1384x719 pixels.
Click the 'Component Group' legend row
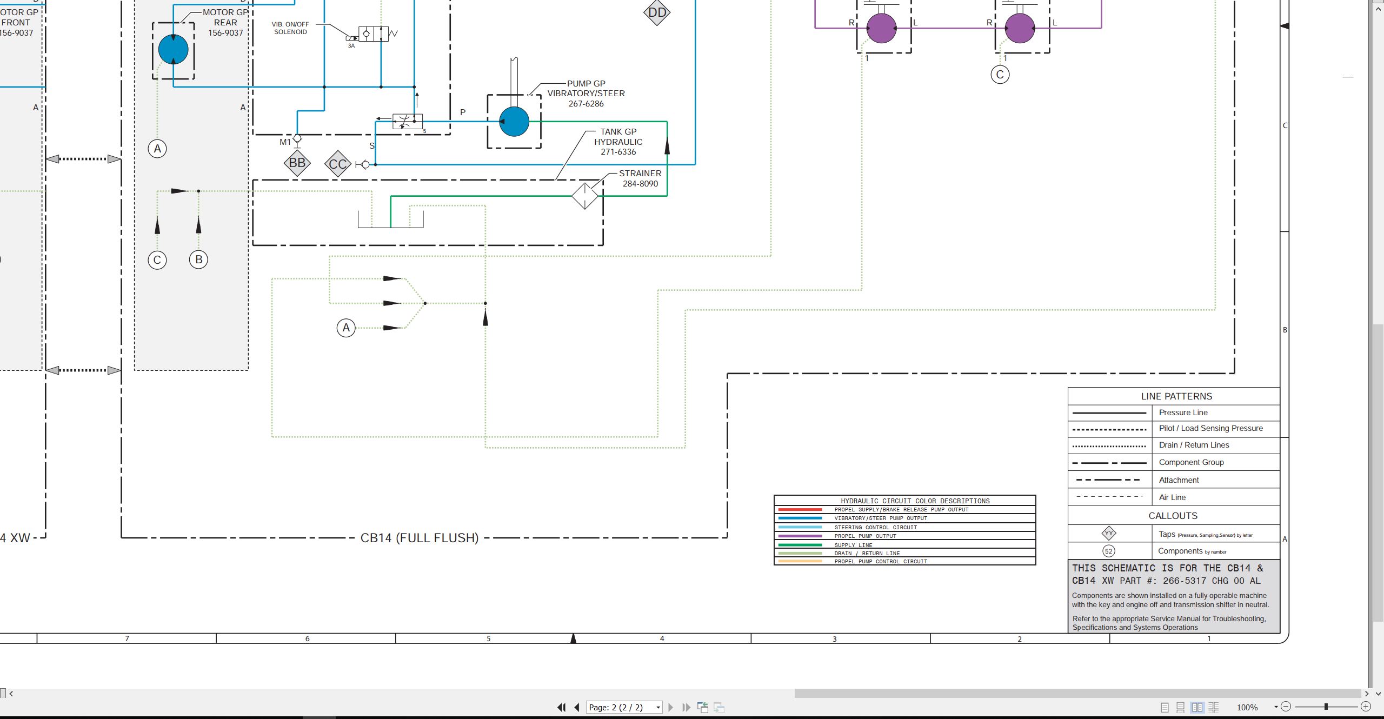(1174, 463)
